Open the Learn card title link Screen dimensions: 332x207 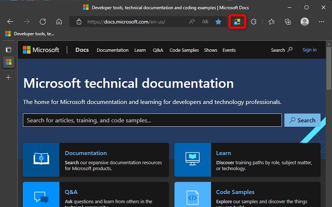[224, 153]
